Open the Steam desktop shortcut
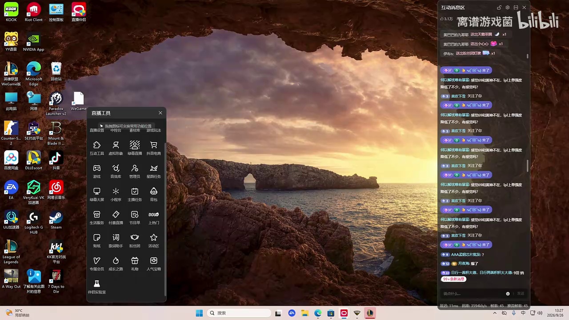Image resolution: width=569 pixels, height=320 pixels. click(56, 221)
